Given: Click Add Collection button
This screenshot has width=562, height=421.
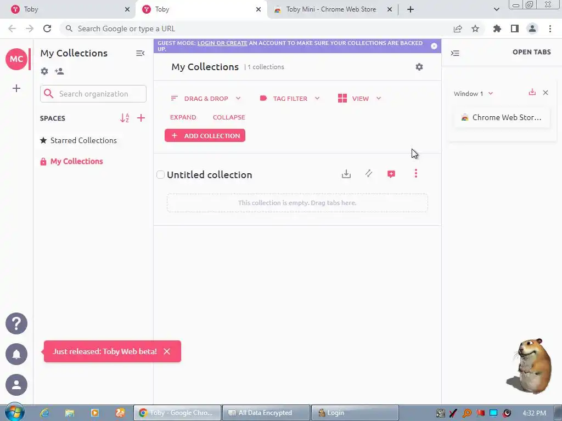Looking at the screenshot, I should click(x=205, y=136).
